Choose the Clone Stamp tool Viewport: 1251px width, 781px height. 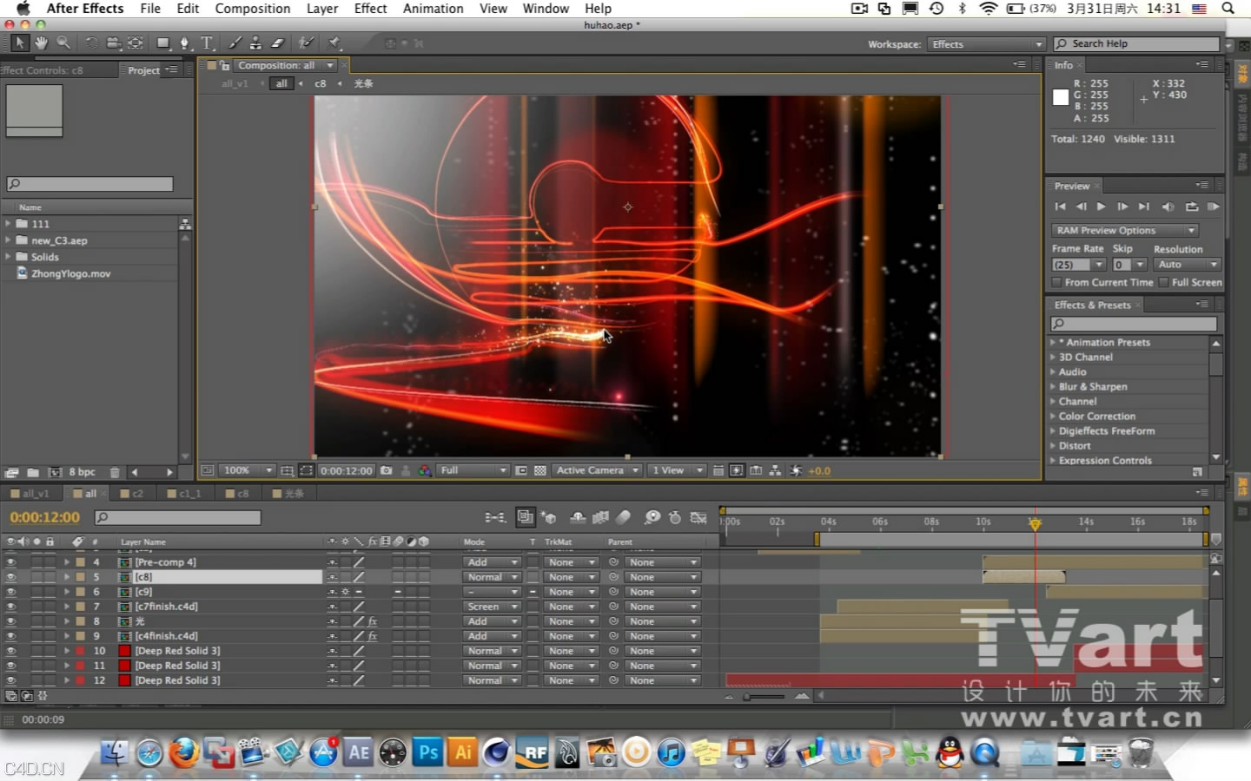coord(255,43)
